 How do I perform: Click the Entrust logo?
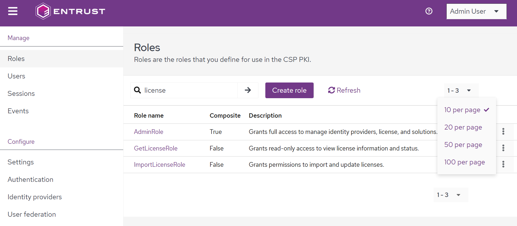tap(70, 11)
